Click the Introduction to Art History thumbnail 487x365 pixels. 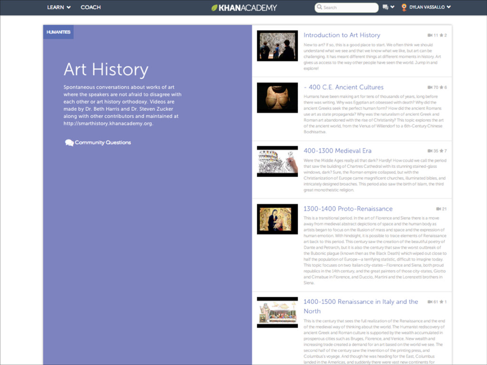277,46
